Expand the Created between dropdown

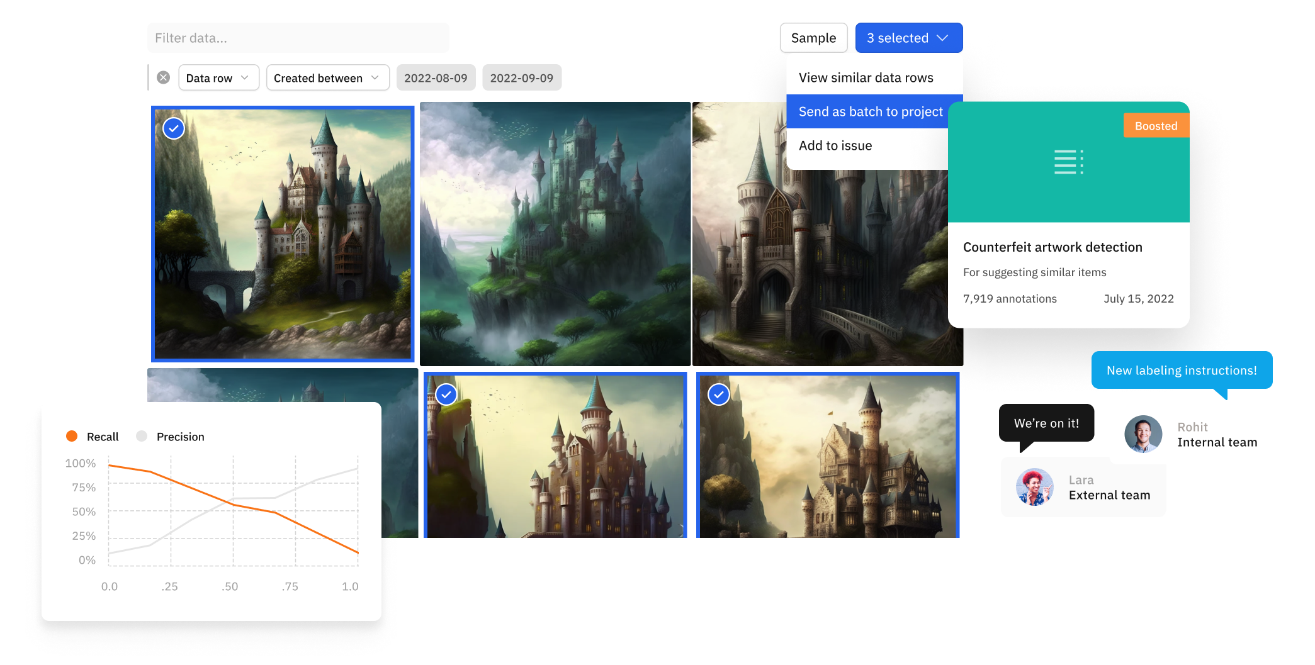pyautogui.click(x=327, y=78)
